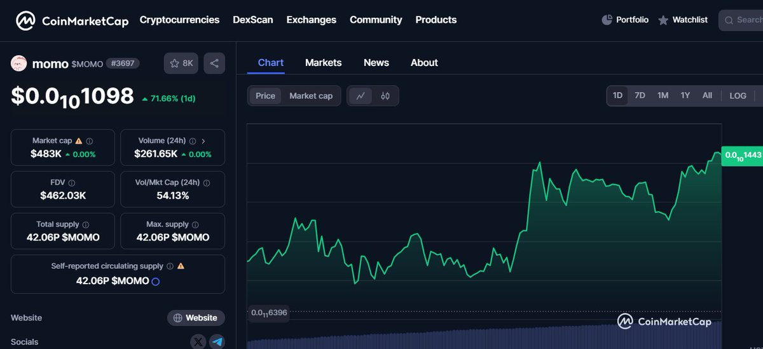Open the DexScan menu
The image size is (763, 349).
tap(253, 20)
